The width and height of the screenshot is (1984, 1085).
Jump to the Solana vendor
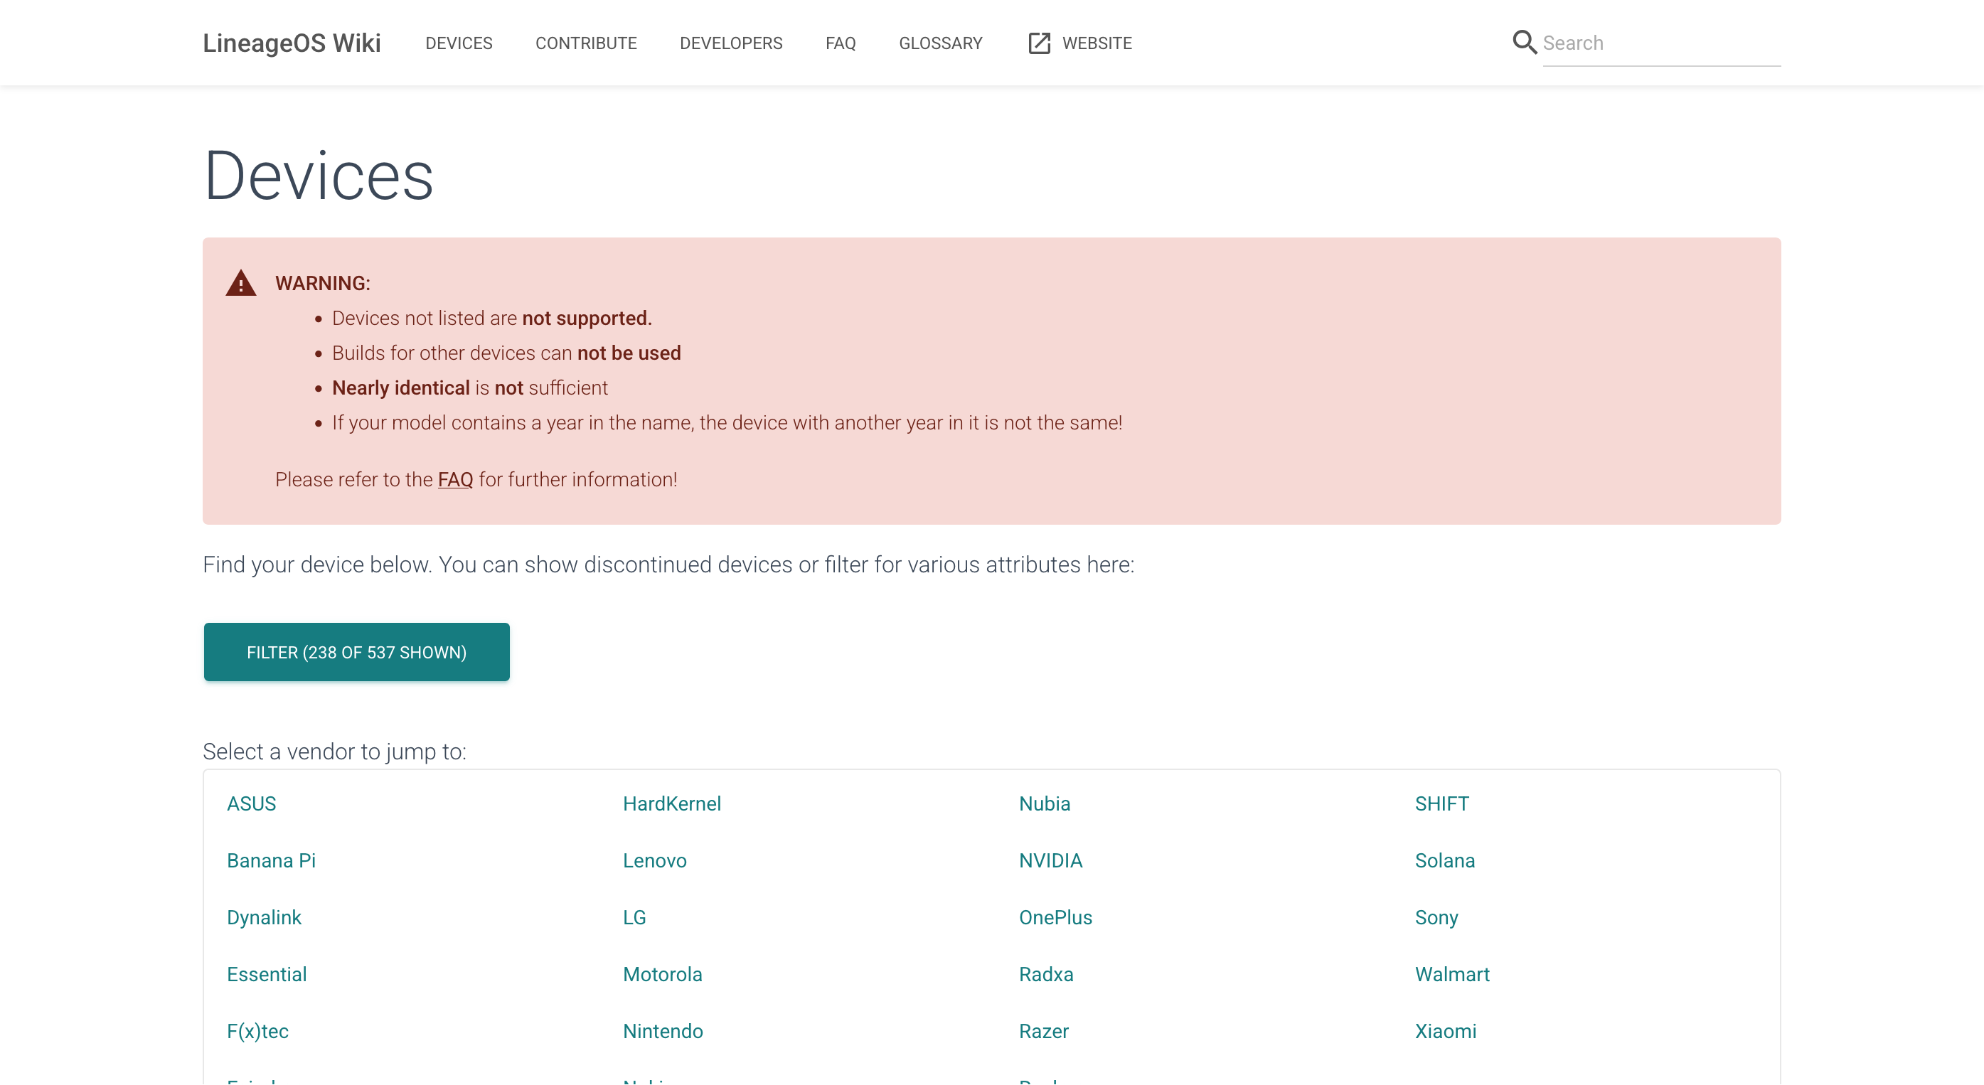point(1445,860)
